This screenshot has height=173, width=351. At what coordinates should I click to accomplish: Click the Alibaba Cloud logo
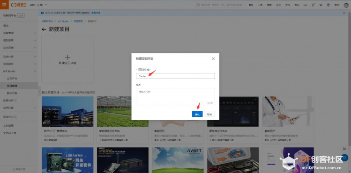point(19,5)
